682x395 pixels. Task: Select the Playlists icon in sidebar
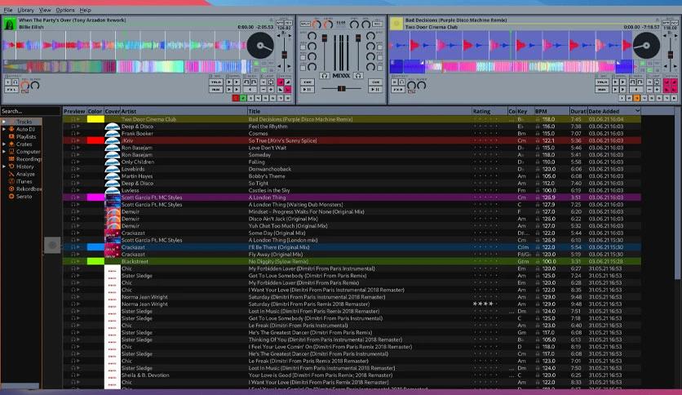pos(11,136)
